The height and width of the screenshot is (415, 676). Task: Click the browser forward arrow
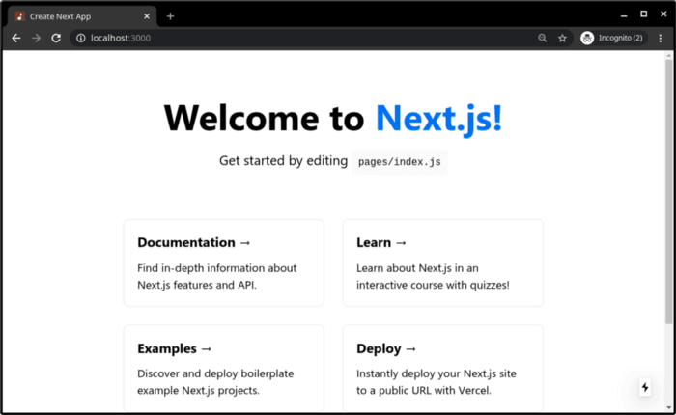click(x=37, y=38)
